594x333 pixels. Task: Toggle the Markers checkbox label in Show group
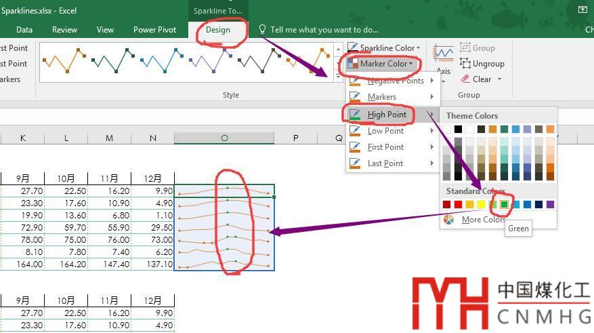(9, 79)
